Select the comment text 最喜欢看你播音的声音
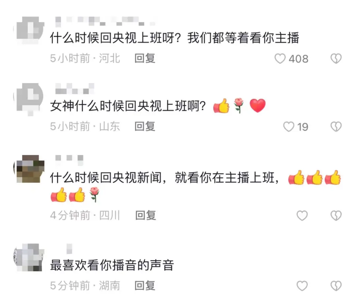This screenshot has height=295, width=356. pyautogui.click(x=112, y=265)
